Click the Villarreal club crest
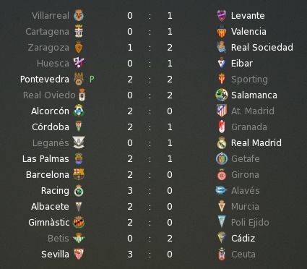 tap(79, 16)
